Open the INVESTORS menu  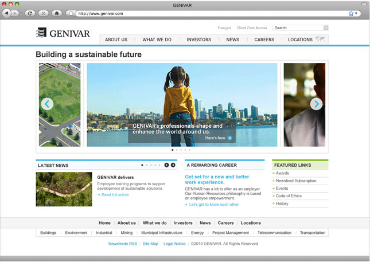tap(198, 40)
